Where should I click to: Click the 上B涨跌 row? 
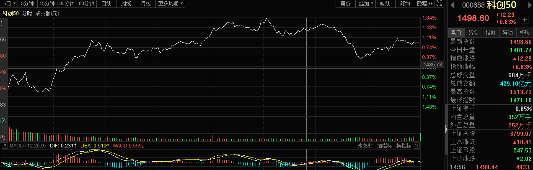(x=491, y=159)
